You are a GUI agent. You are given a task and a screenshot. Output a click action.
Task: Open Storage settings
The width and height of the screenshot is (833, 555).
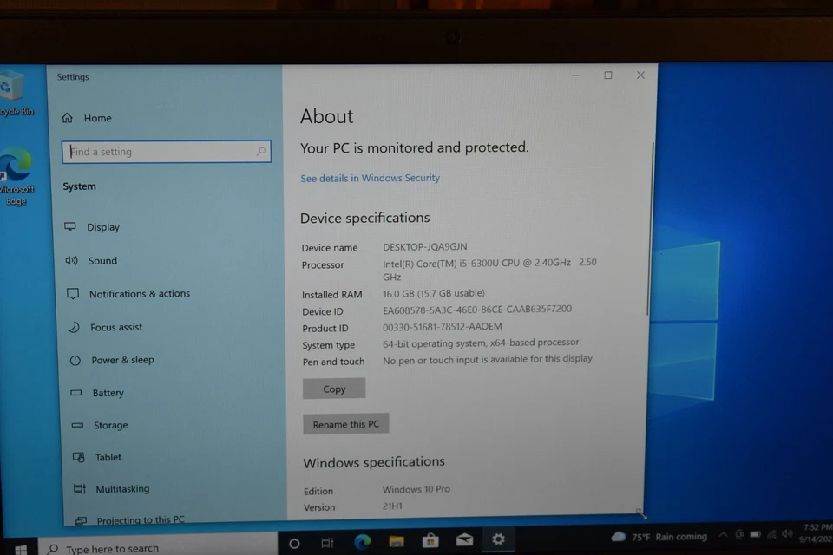110,425
